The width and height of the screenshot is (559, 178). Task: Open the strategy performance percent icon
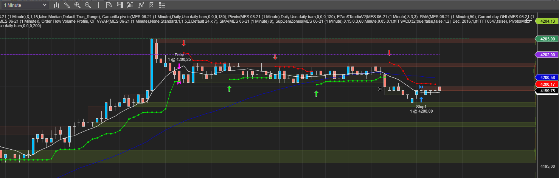point(152,5)
